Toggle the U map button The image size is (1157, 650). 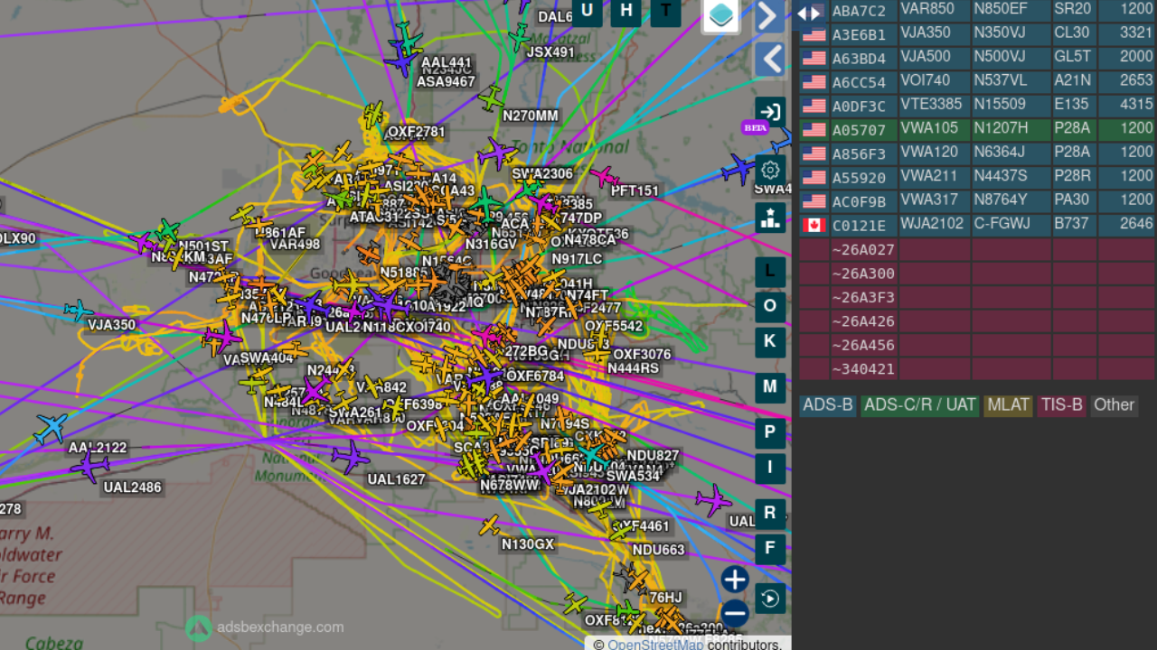click(x=588, y=11)
